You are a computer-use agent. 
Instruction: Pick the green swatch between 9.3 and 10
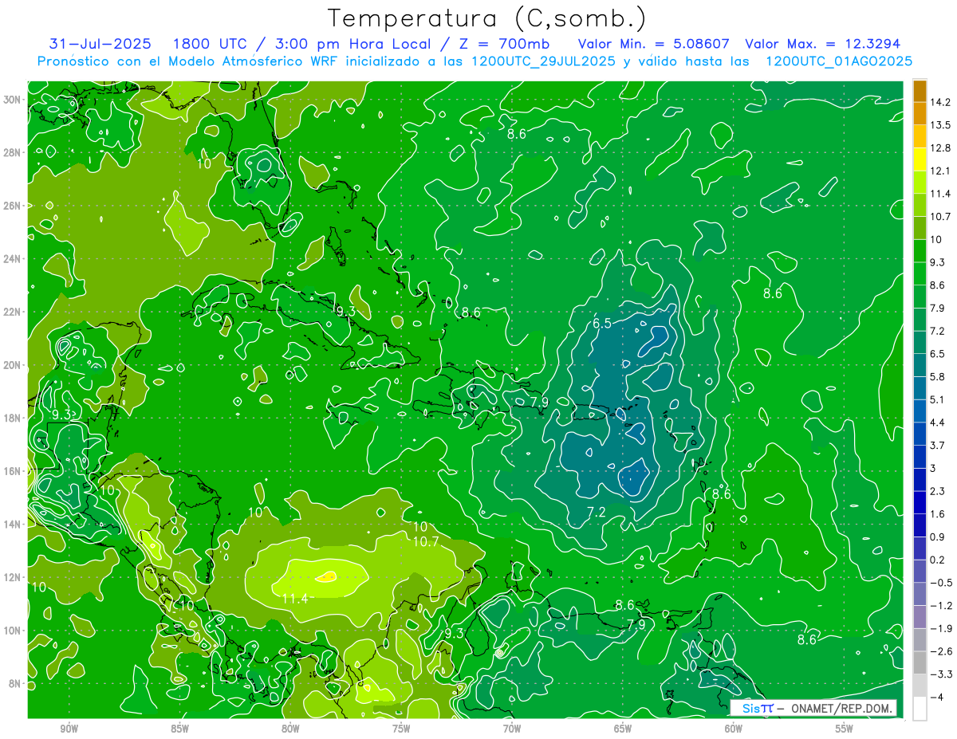[x=920, y=250]
